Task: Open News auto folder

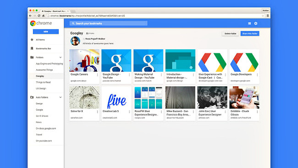Action: pyautogui.click(x=39, y=122)
